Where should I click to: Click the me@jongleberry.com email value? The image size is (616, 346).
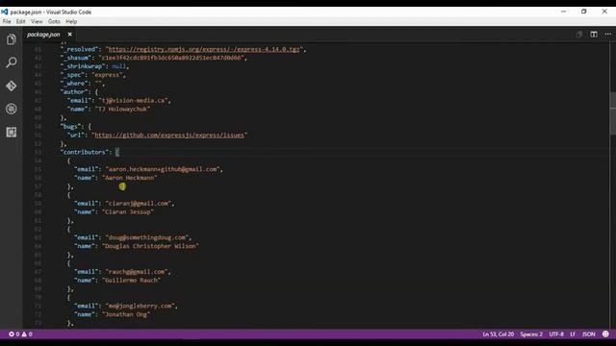pos(140,306)
